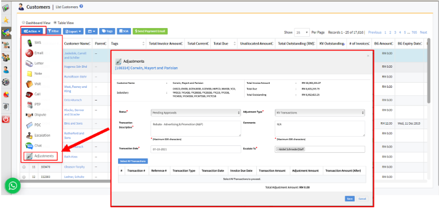439x209 pixels.
Task: Open the Adjustment Type dropdown showing KV Transactions
Action: coord(320,113)
